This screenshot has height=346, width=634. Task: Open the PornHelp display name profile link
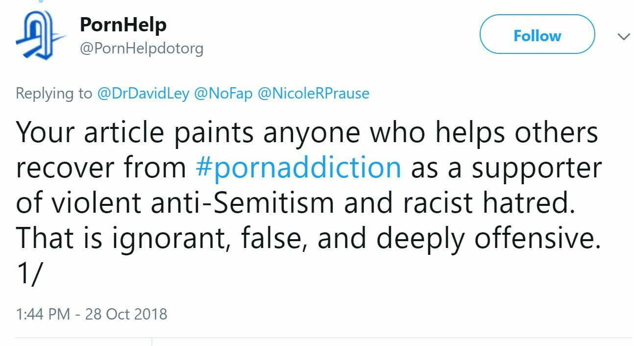[123, 25]
